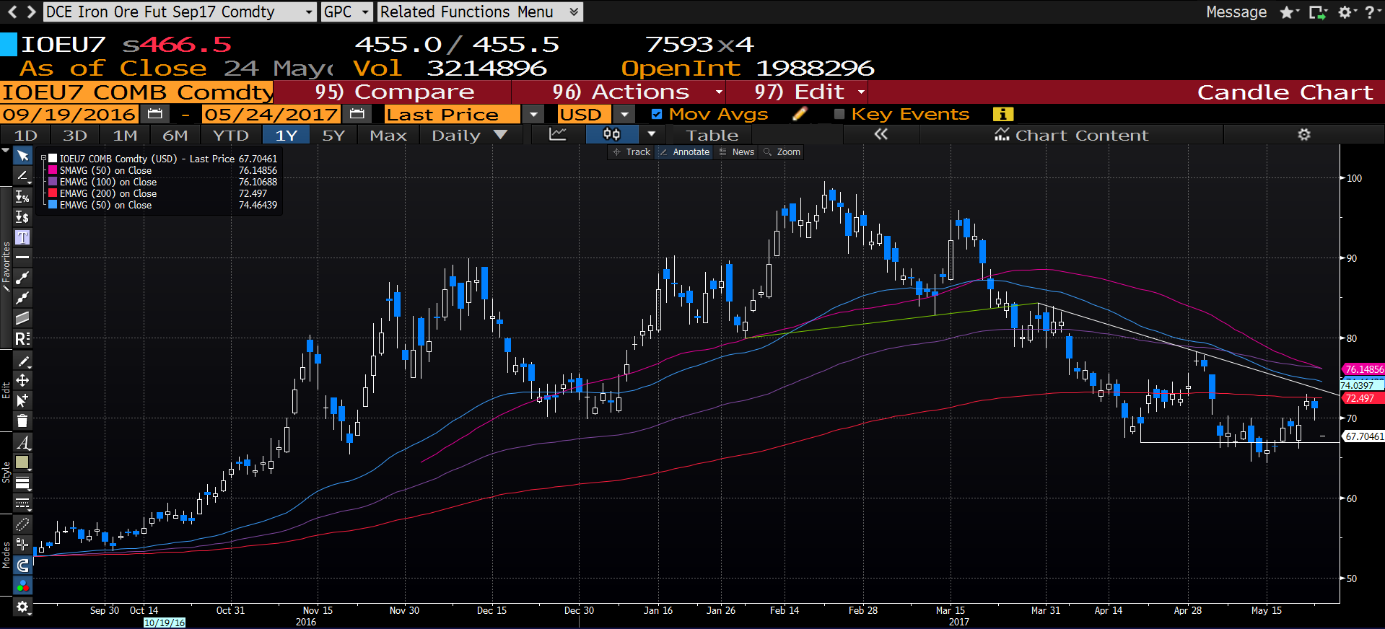The width and height of the screenshot is (1385, 629).
Task: Toggle the eraser mode icon
Action: tap(23, 524)
